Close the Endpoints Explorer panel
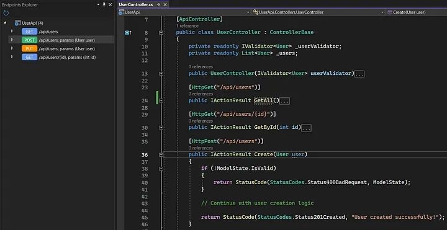The height and width of the screenshot is (230, 447). [x=111, y=4]
